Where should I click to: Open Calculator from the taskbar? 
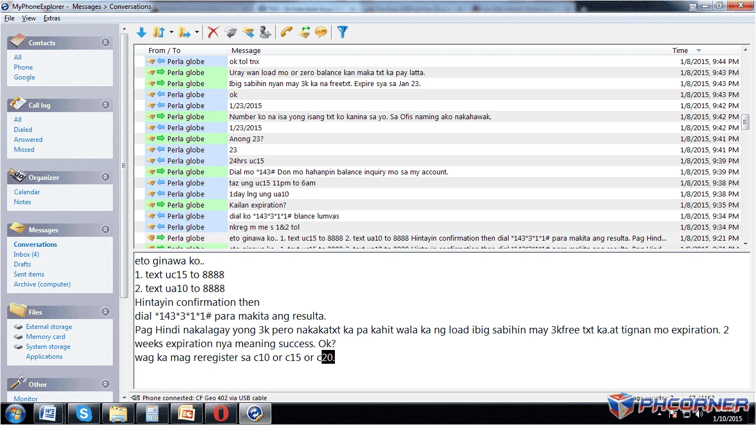click(153, 413)
